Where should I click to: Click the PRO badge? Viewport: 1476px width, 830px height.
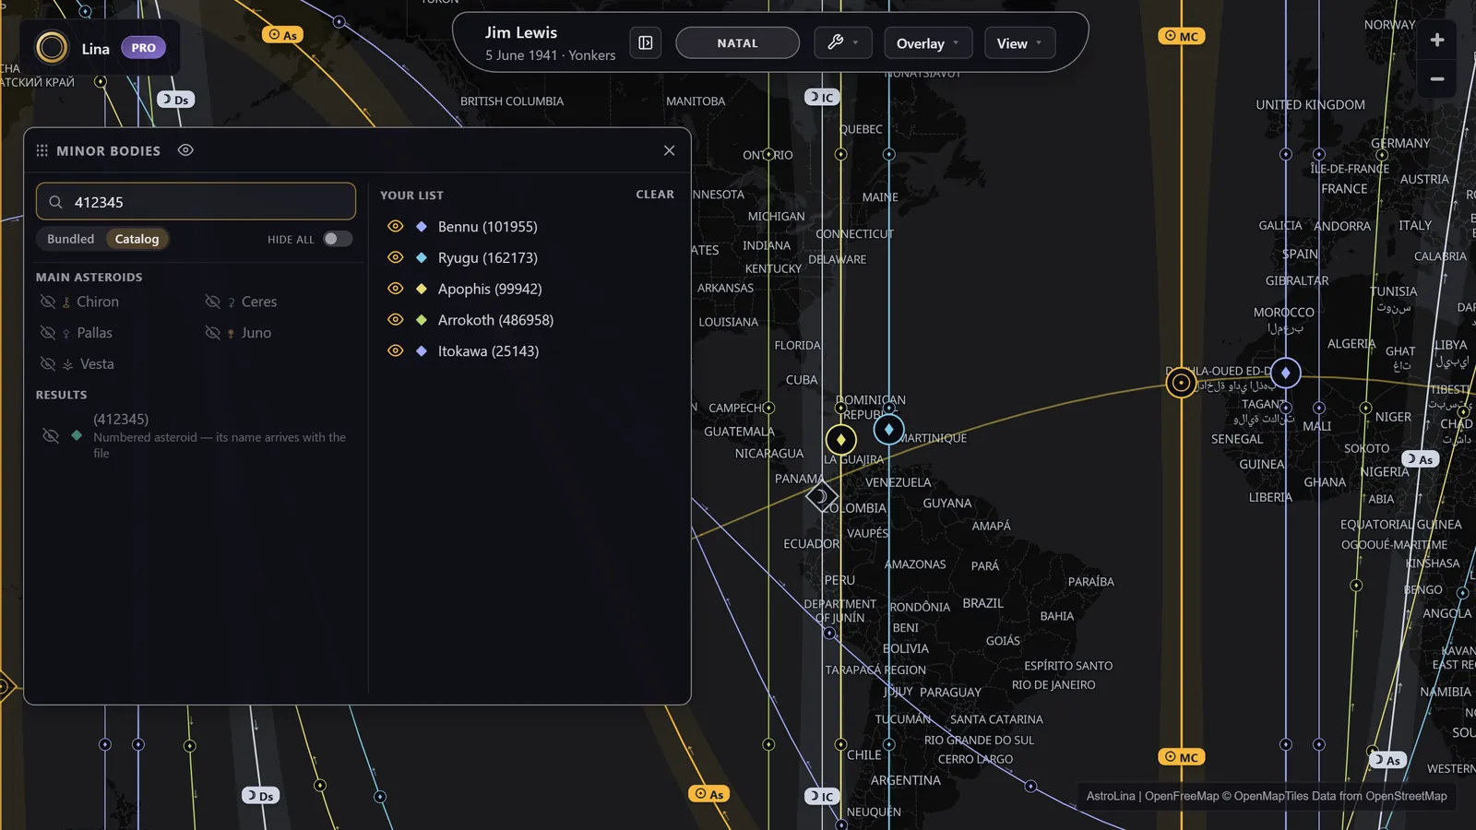point(143,48)
